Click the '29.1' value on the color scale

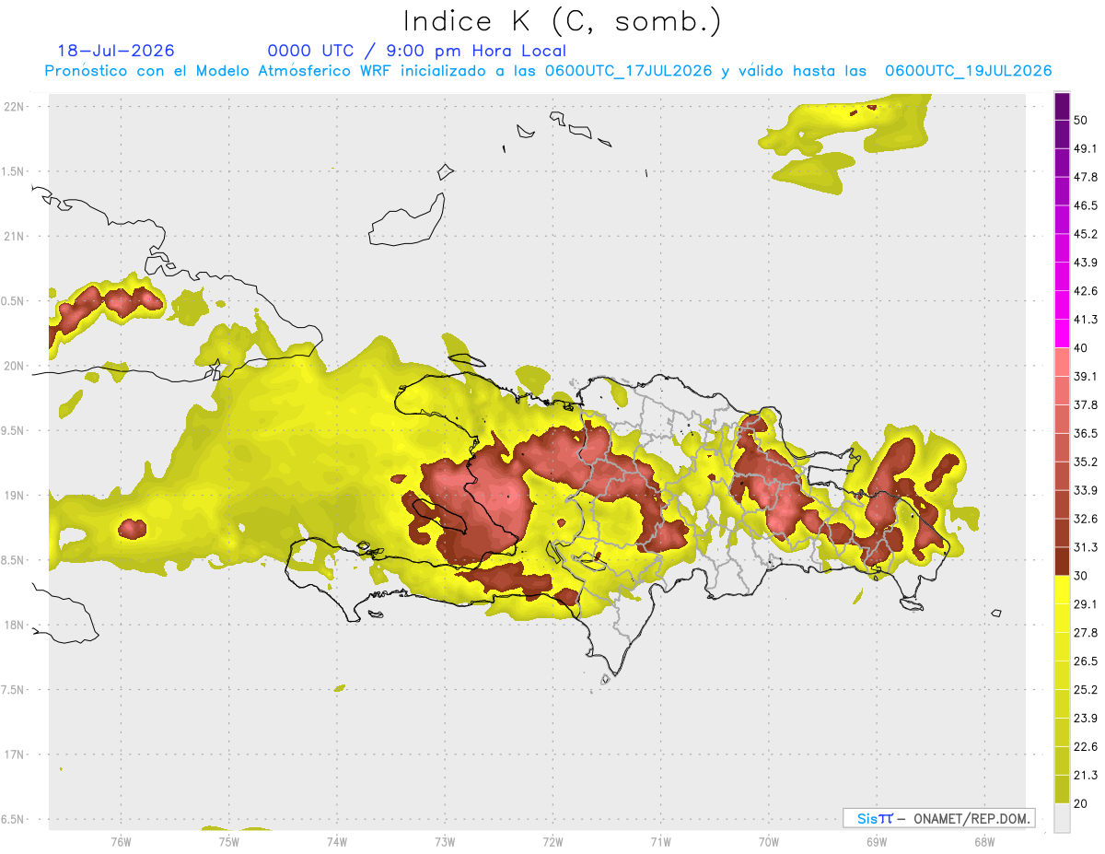click(1086, 604)
